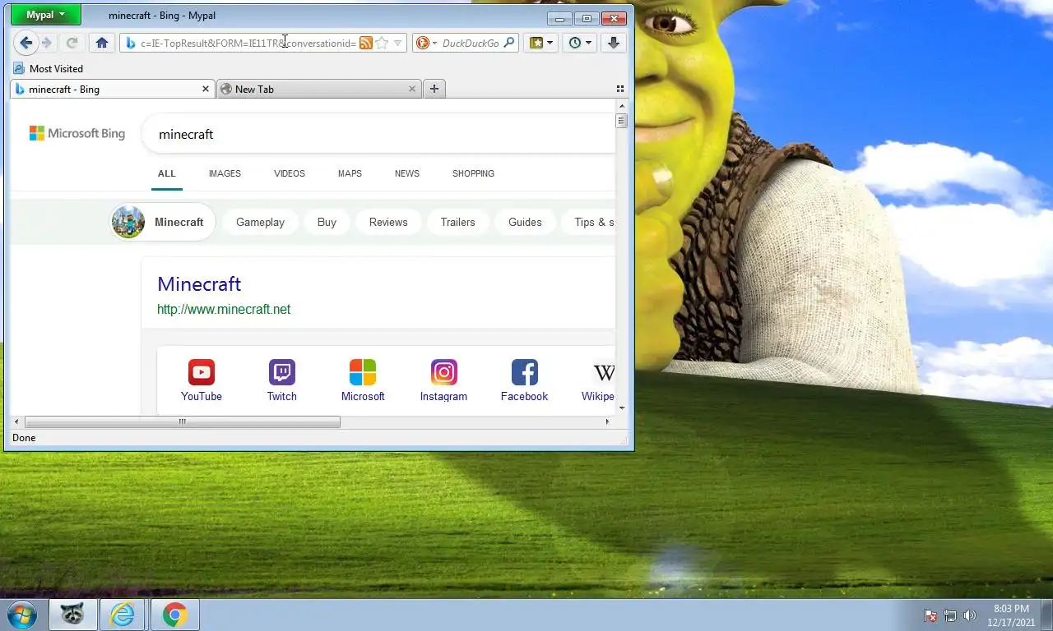
Task: Open the Microsoft icon link
Action: tap(363, 380)
